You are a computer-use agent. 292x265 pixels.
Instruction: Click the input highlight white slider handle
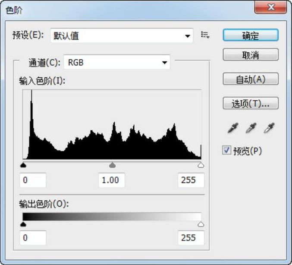click(x=201, y=165)
